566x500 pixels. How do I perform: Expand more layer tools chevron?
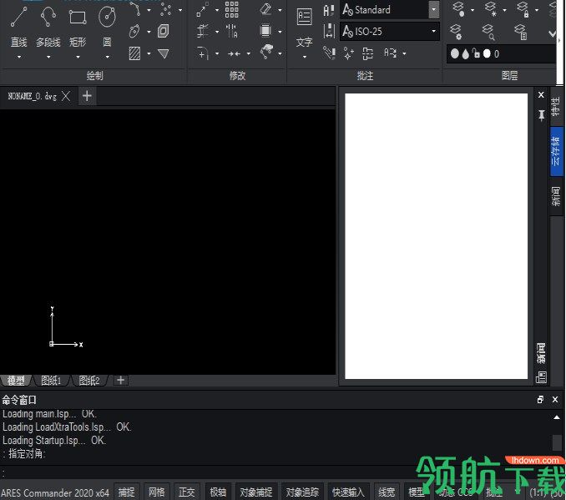553,34
